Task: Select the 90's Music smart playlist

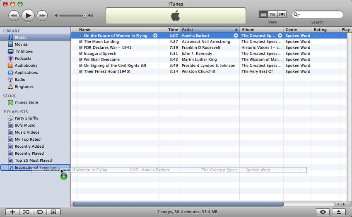Action: [x=35, y=125]
